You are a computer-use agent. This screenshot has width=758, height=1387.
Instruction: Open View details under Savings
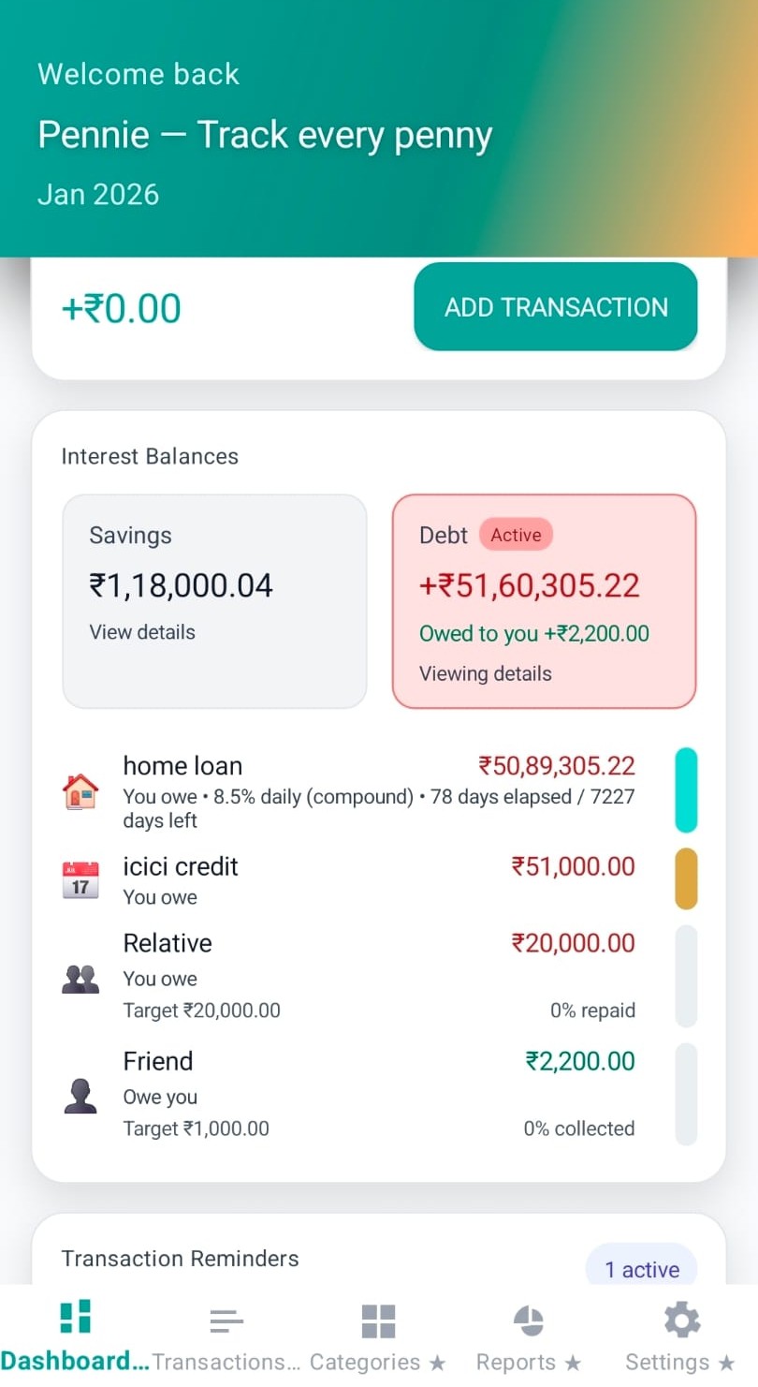click(x=141, y=631)
